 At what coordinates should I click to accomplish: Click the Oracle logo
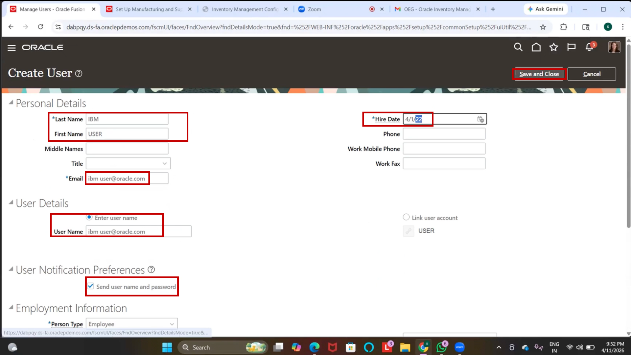click(x=42, y=48)
